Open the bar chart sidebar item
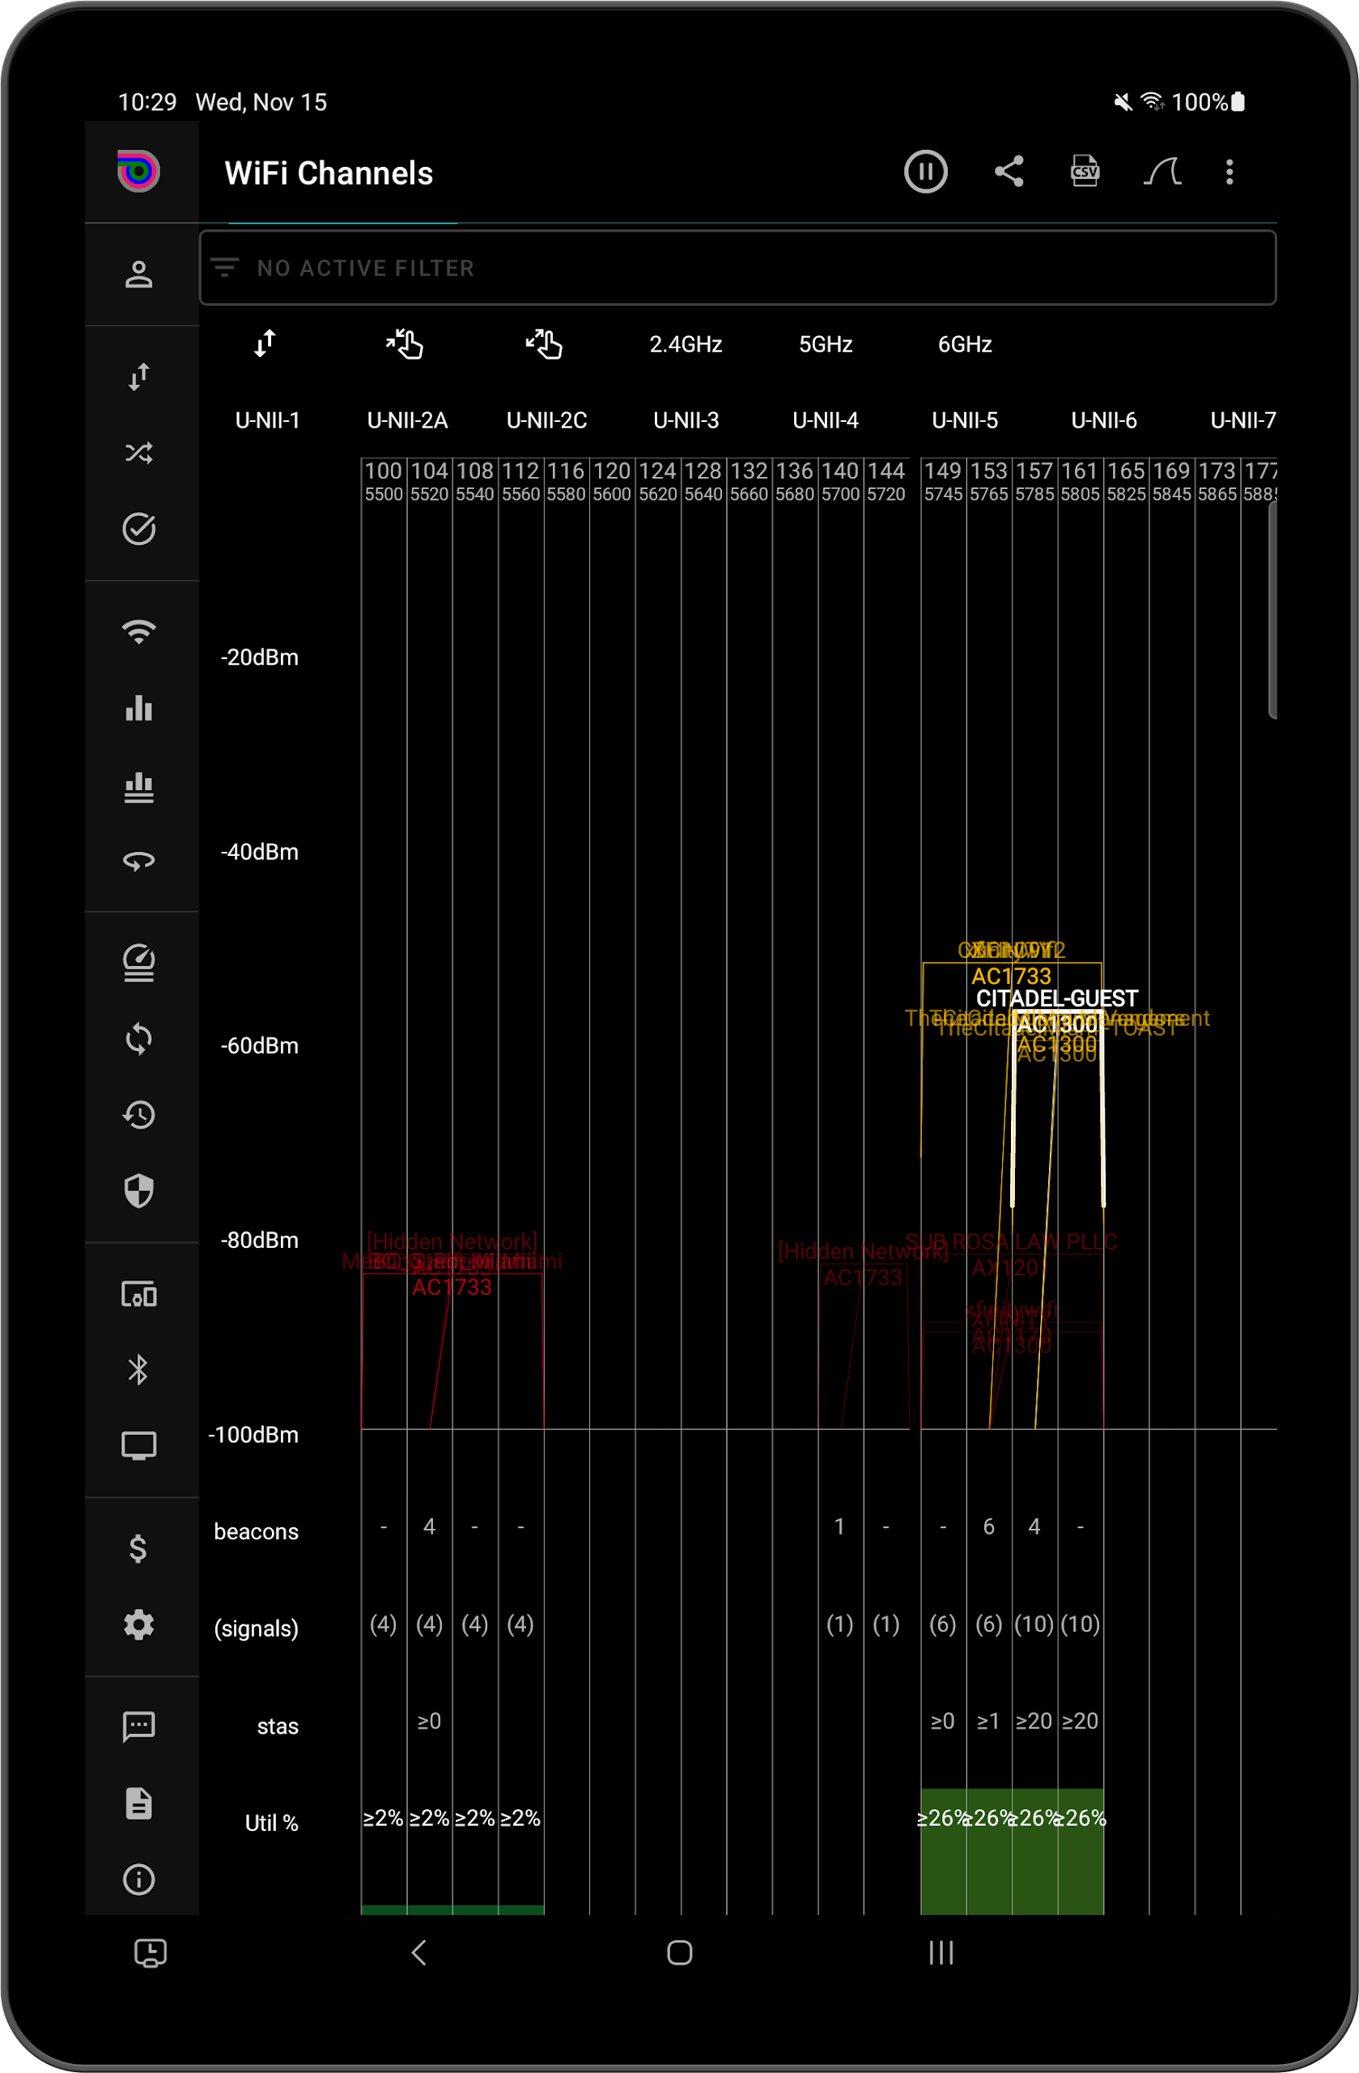Viewport: 1359px width, 2073px height. point(138,707)
